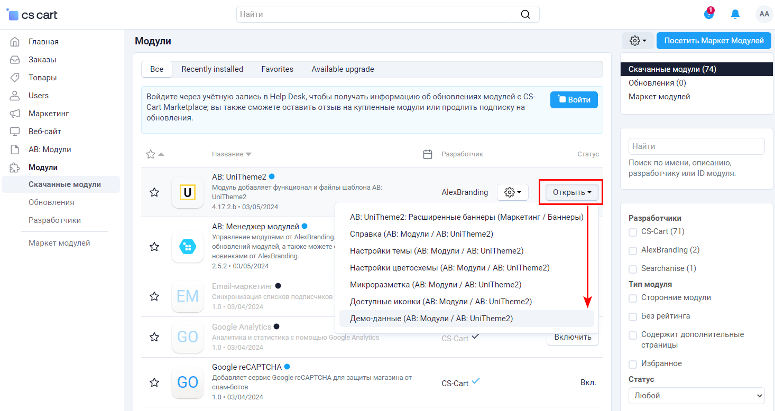
Task: Click the Главная home icon in the sidebar
Action: [15, 42]
